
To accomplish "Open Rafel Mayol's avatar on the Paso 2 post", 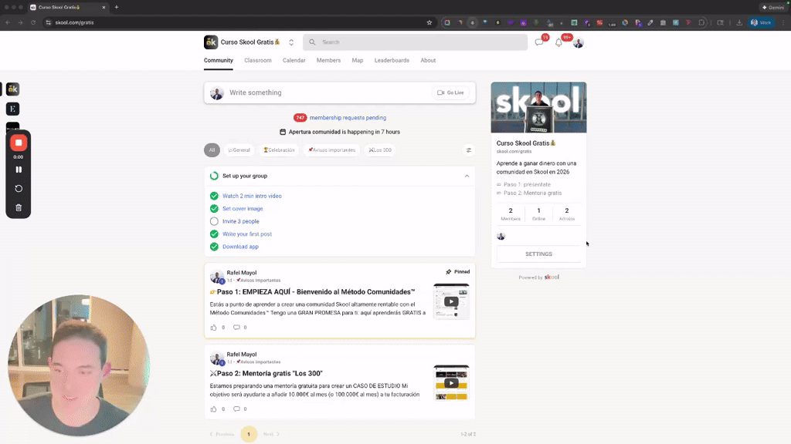I will [217, 358].
